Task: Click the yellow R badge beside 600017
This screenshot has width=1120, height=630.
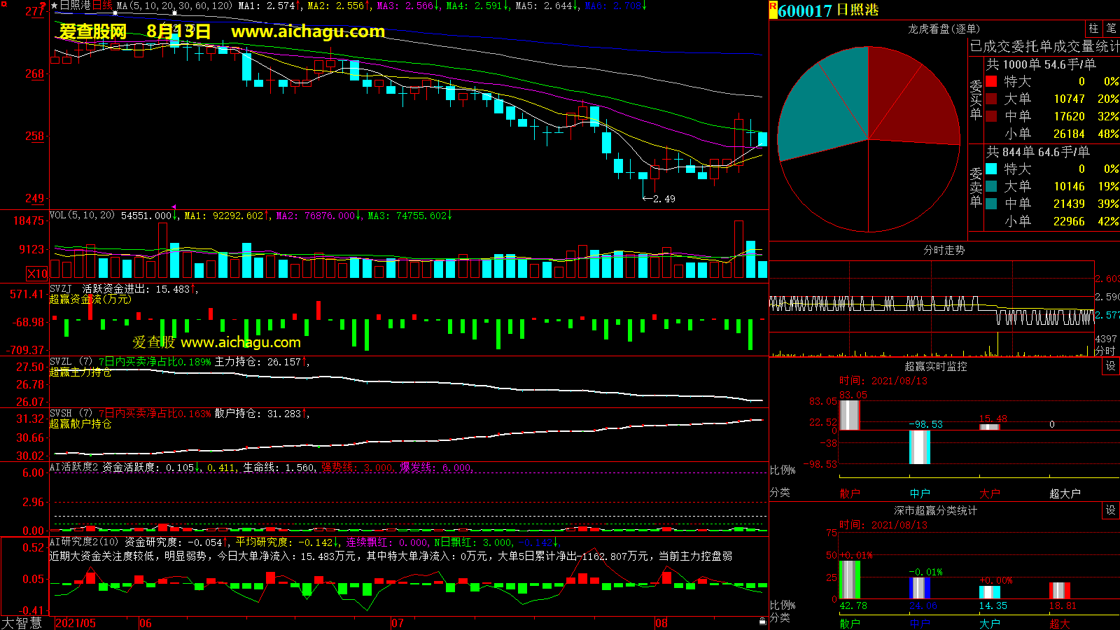Action: tap(773, 10)
